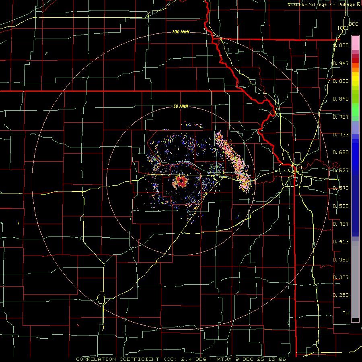Click the 0.307 legend value
The height and width of the screenshot is (362, 362).
pyautogui.click(x=341, y=277)
